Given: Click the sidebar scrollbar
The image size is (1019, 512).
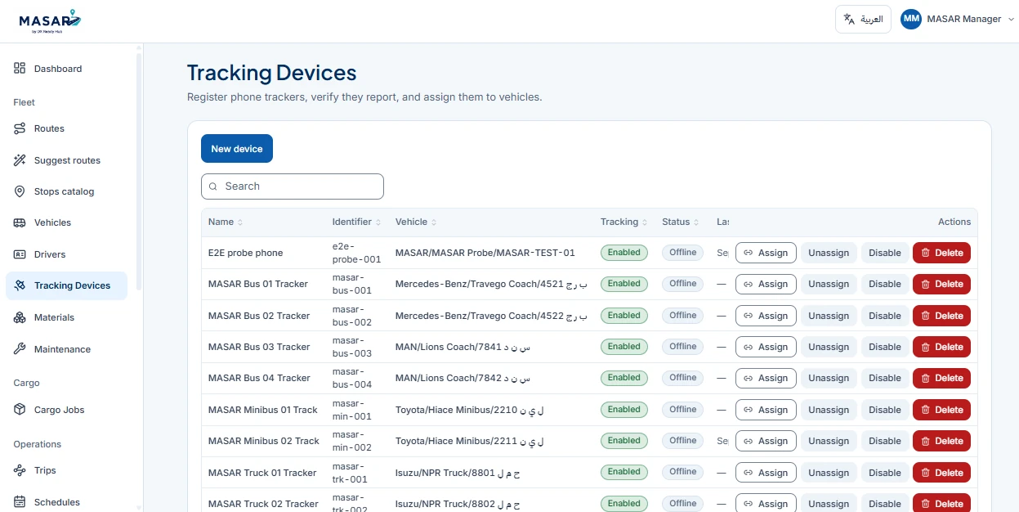Looking at the screenshot, I should [x=139, y=172].
